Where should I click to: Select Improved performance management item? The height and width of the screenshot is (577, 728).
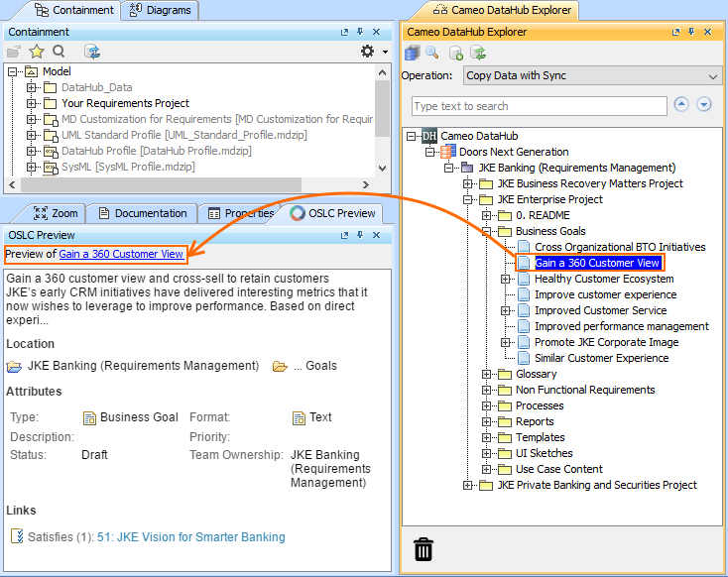[x=622, y=326]
